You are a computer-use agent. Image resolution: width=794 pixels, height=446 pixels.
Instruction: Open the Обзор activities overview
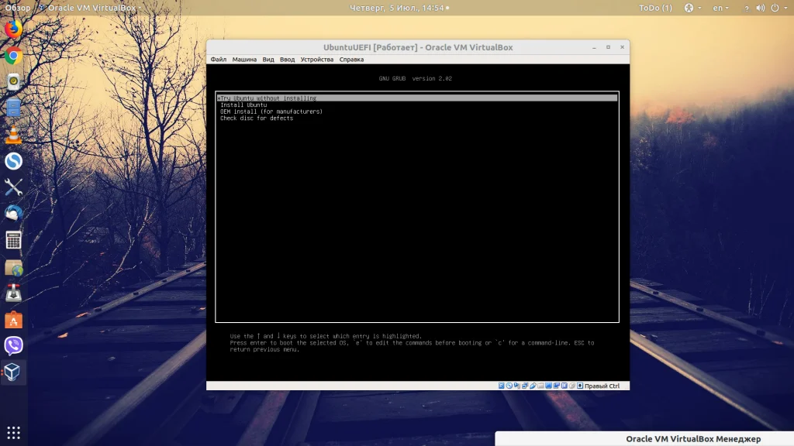18,8
